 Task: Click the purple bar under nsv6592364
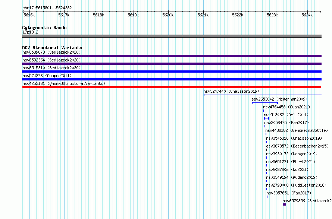tap(172, 64)
